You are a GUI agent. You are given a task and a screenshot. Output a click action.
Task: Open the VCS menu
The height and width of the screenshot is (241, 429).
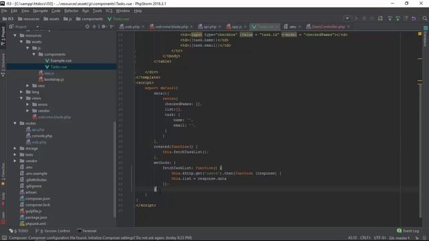coord(109,11)
